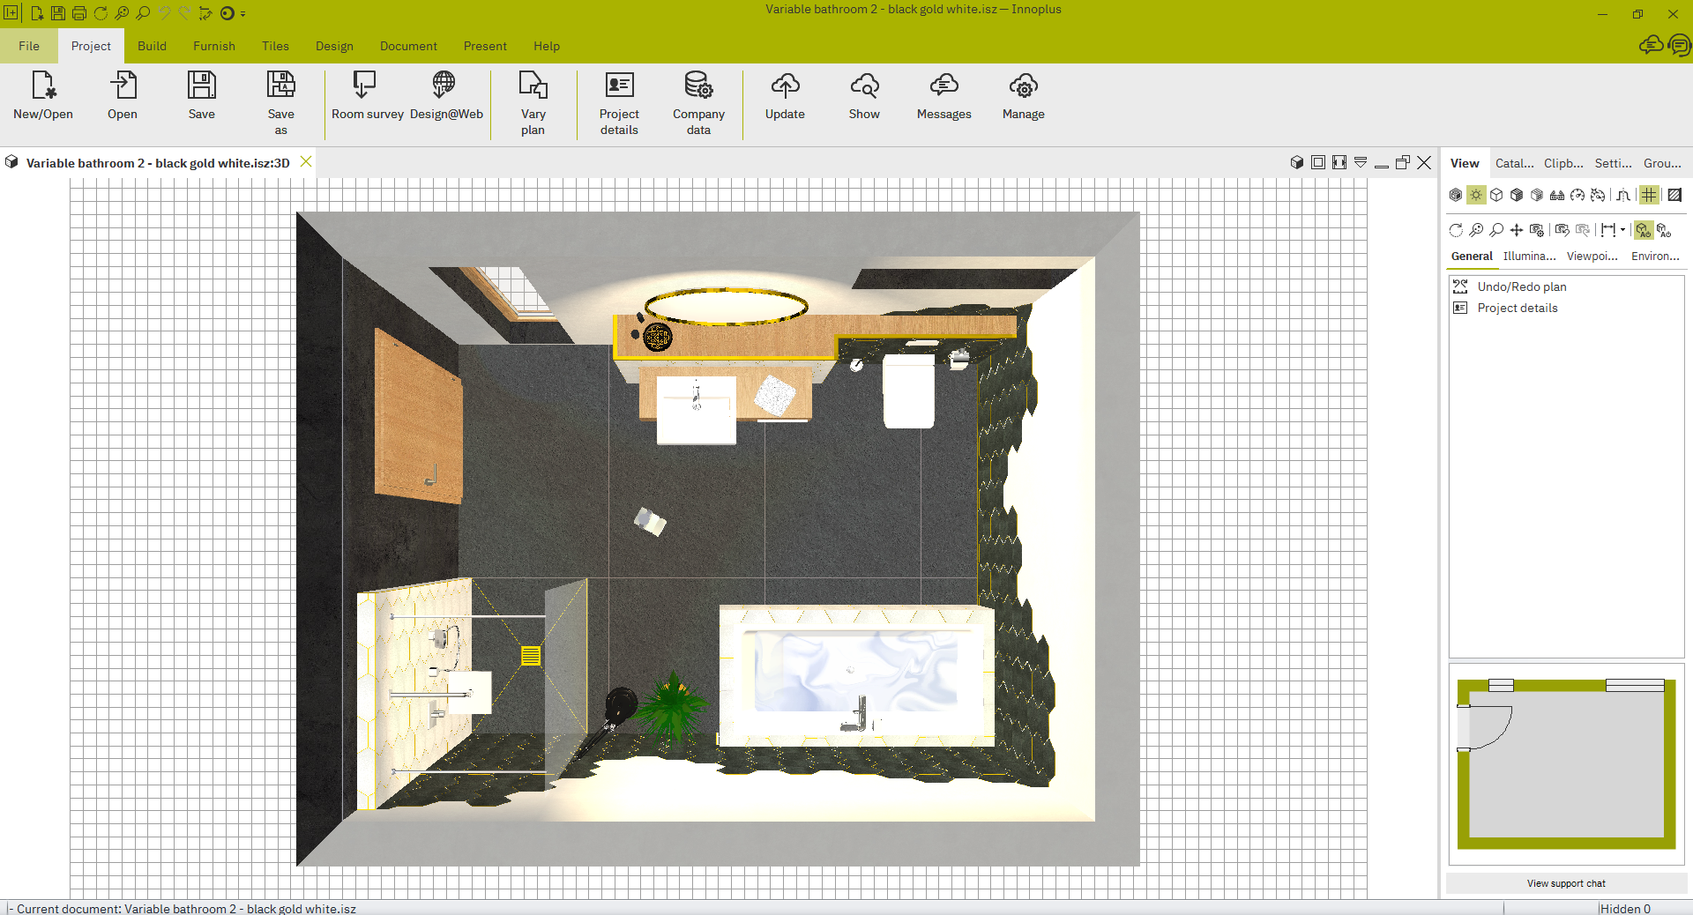Open Company data in the ribbon
The image size is (1693, 915).
698,103
